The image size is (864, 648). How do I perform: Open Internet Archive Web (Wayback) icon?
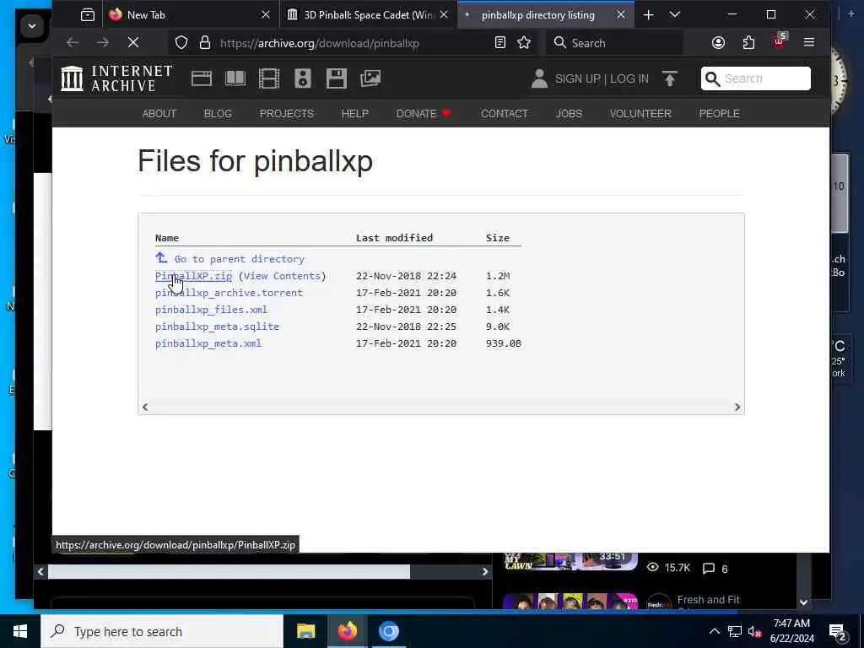coord(202,78)
